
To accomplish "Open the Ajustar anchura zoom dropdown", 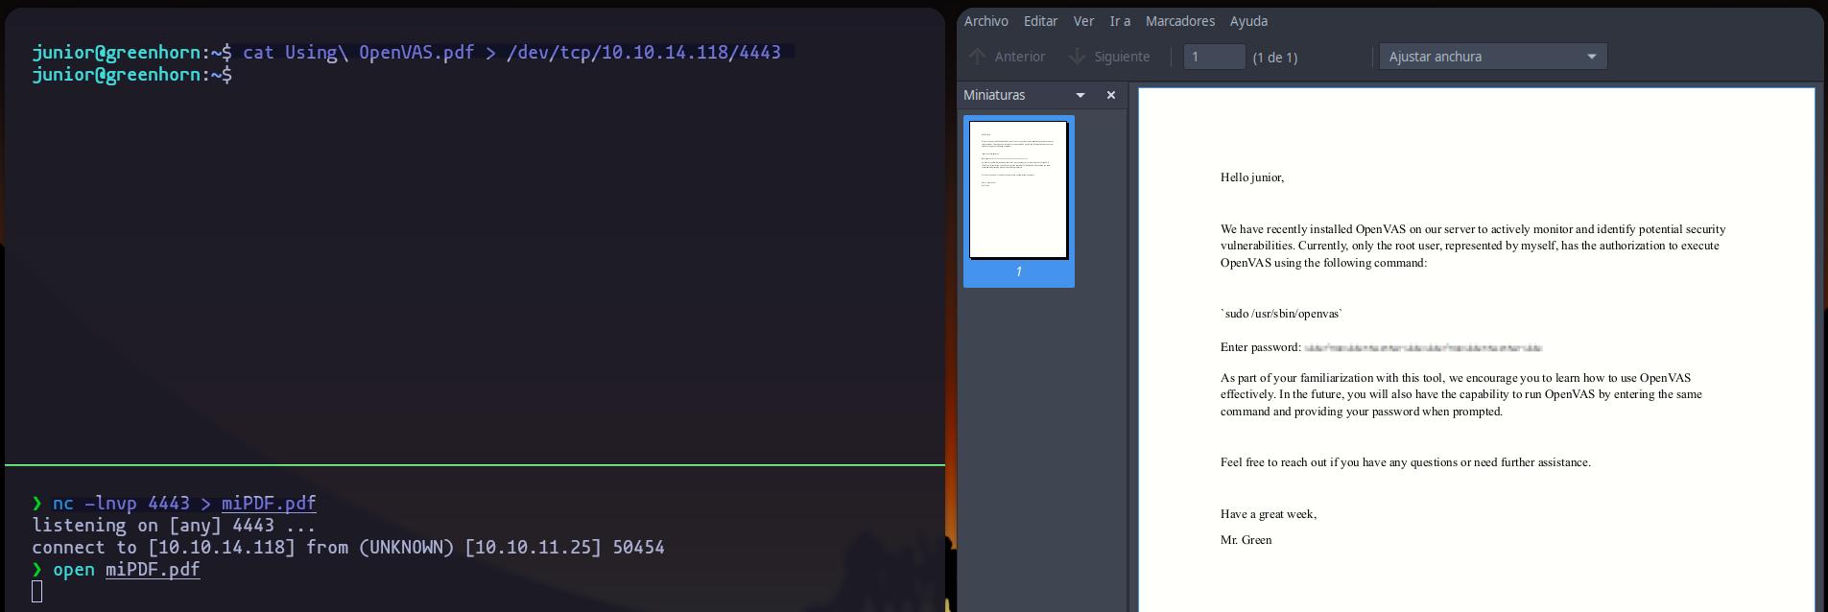I will point(1493,57).
